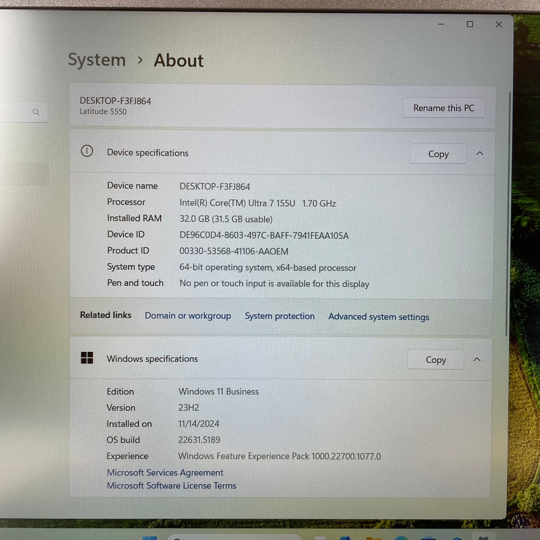540x540 pixels.
Task: Click the DESKTOP-F3FJ864 header PC name
Action: [x=115, y=101]
